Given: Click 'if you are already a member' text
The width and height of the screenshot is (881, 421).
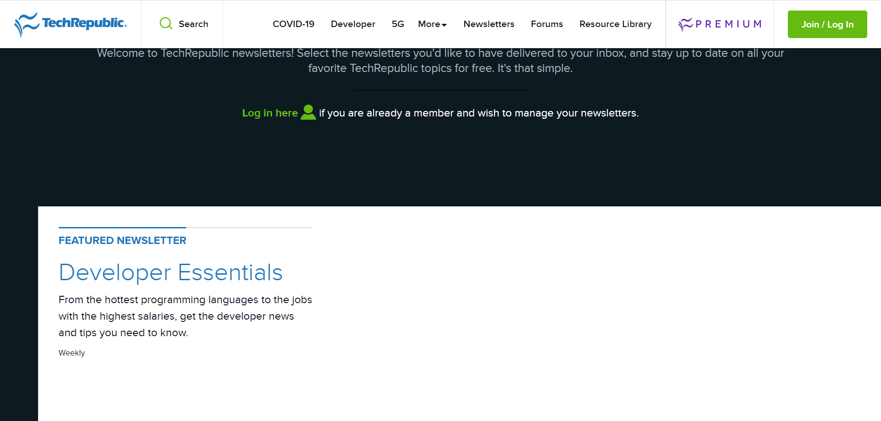Looking at the screenshot, I should pyautogui.click(x=479, y=113).
